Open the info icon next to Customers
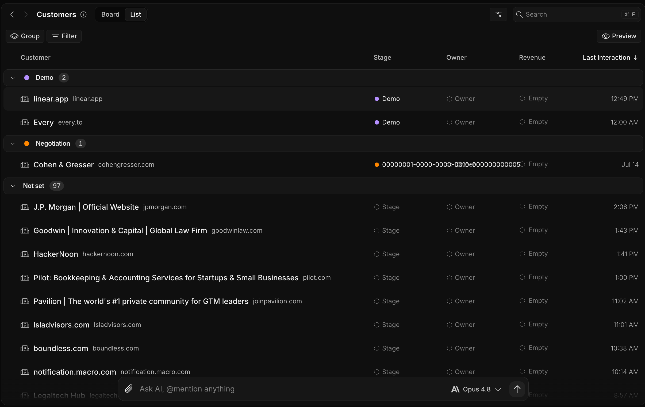 84,14
